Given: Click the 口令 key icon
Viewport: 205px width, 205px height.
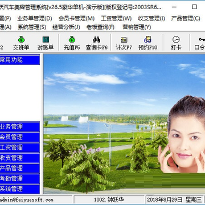Looking at the screenshot, I should pos(202,39).
